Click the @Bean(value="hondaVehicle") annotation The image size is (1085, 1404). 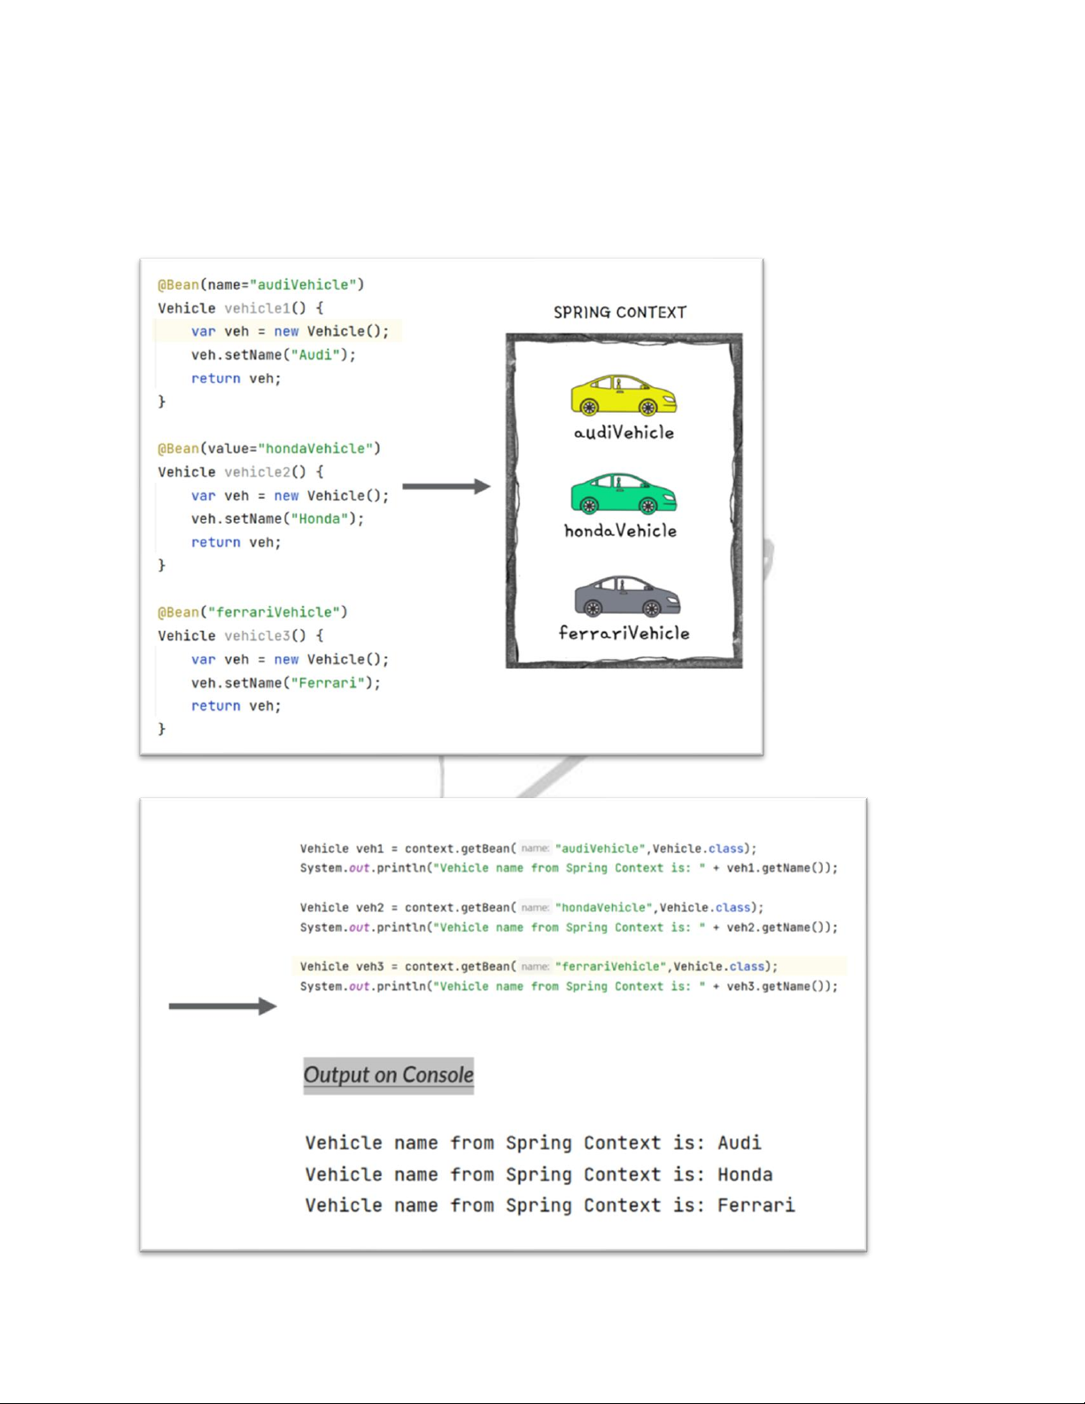click(269, 449)
